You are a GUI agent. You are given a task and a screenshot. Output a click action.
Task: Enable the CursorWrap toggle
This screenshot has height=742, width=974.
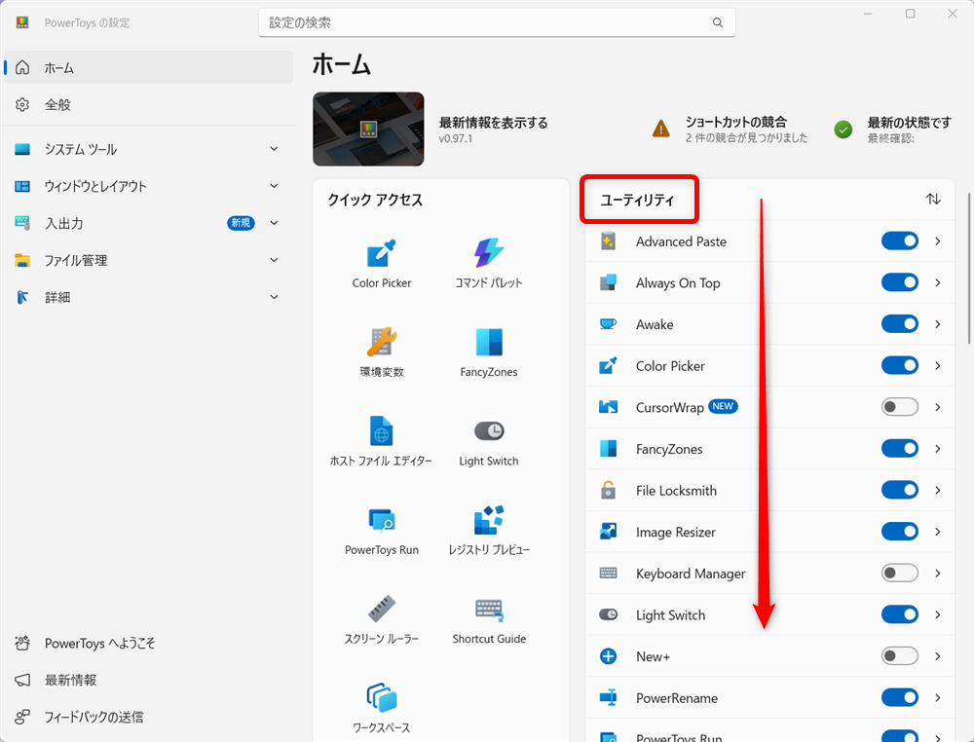900,407
